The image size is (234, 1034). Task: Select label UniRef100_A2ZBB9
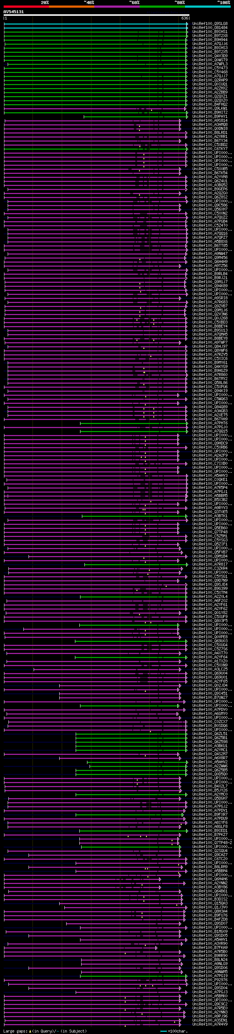coord(210,92)
